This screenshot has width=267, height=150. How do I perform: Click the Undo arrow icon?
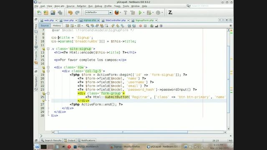(x=71, y=12)
